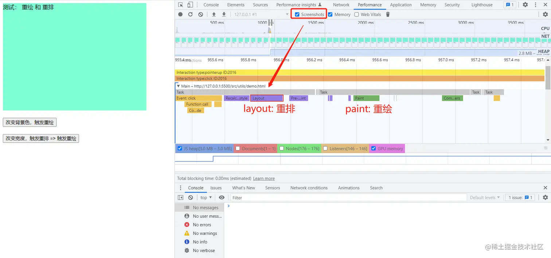Save the profile with the download icon

(224, 15)
